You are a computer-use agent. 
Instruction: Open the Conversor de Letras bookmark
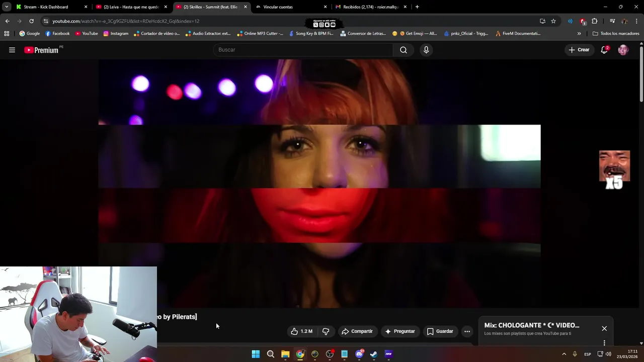(363, 34)
